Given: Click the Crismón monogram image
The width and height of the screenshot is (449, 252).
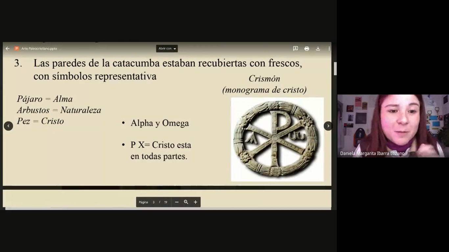Looking at the screenshot, I should (277, 139).
